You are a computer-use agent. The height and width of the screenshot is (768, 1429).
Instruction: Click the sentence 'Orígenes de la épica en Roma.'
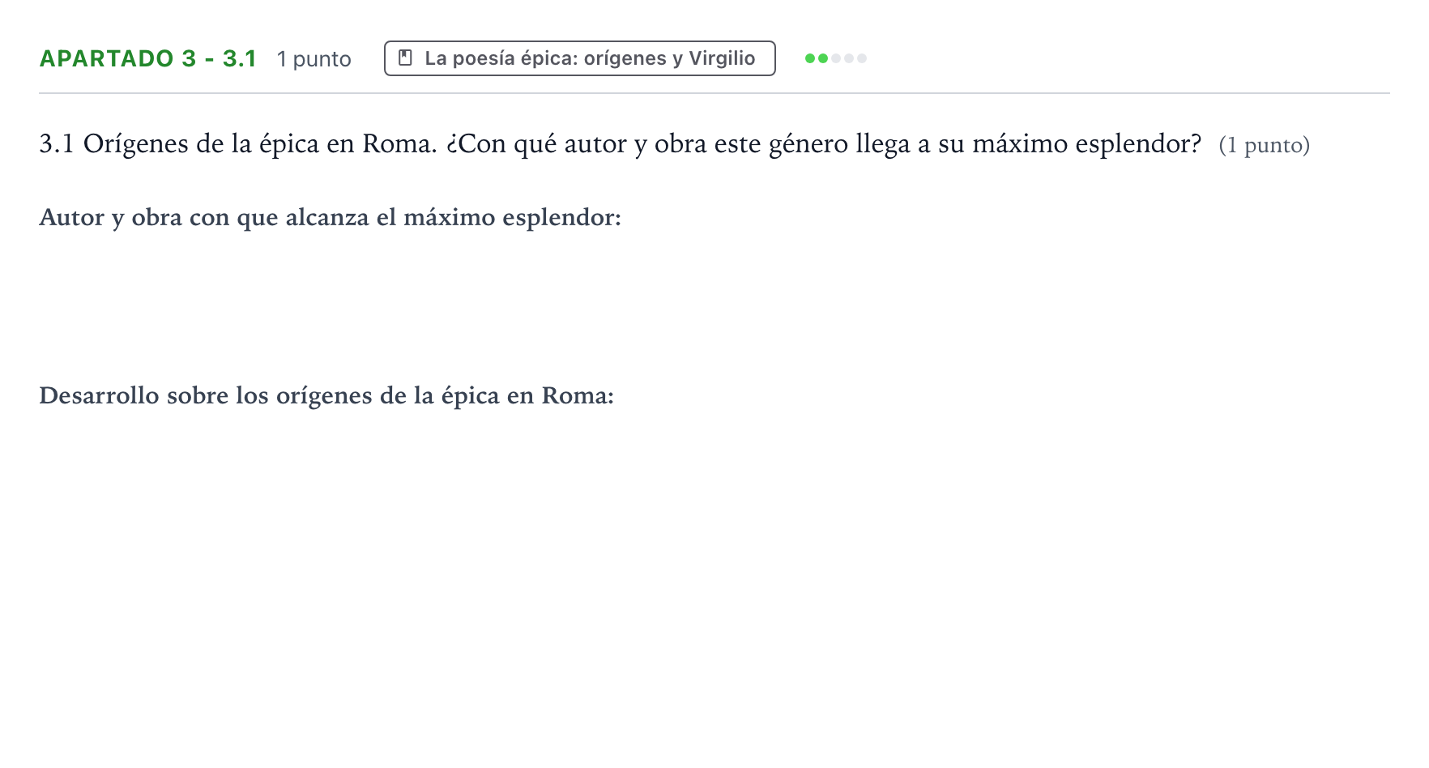pos(260,144)
